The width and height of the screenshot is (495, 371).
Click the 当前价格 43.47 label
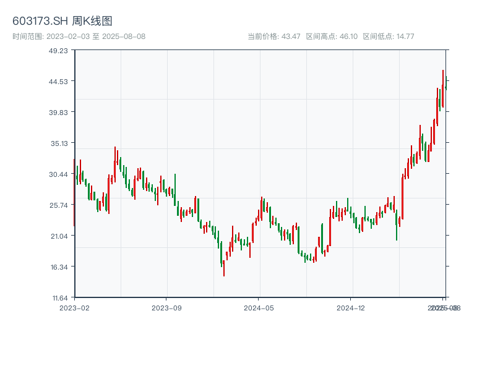[273, 36]
